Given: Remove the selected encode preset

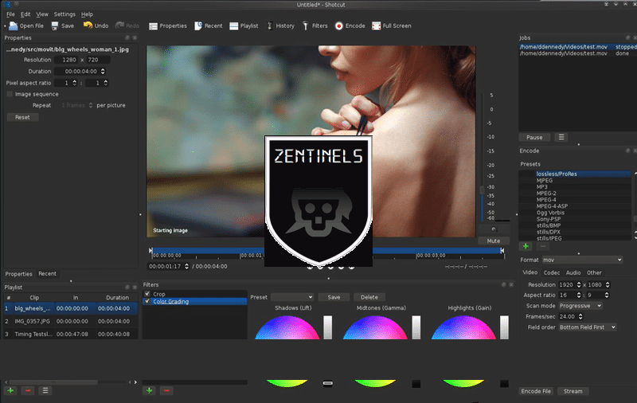Looking at the screenshot, I should pyautogui.click(x=543, y=246).
